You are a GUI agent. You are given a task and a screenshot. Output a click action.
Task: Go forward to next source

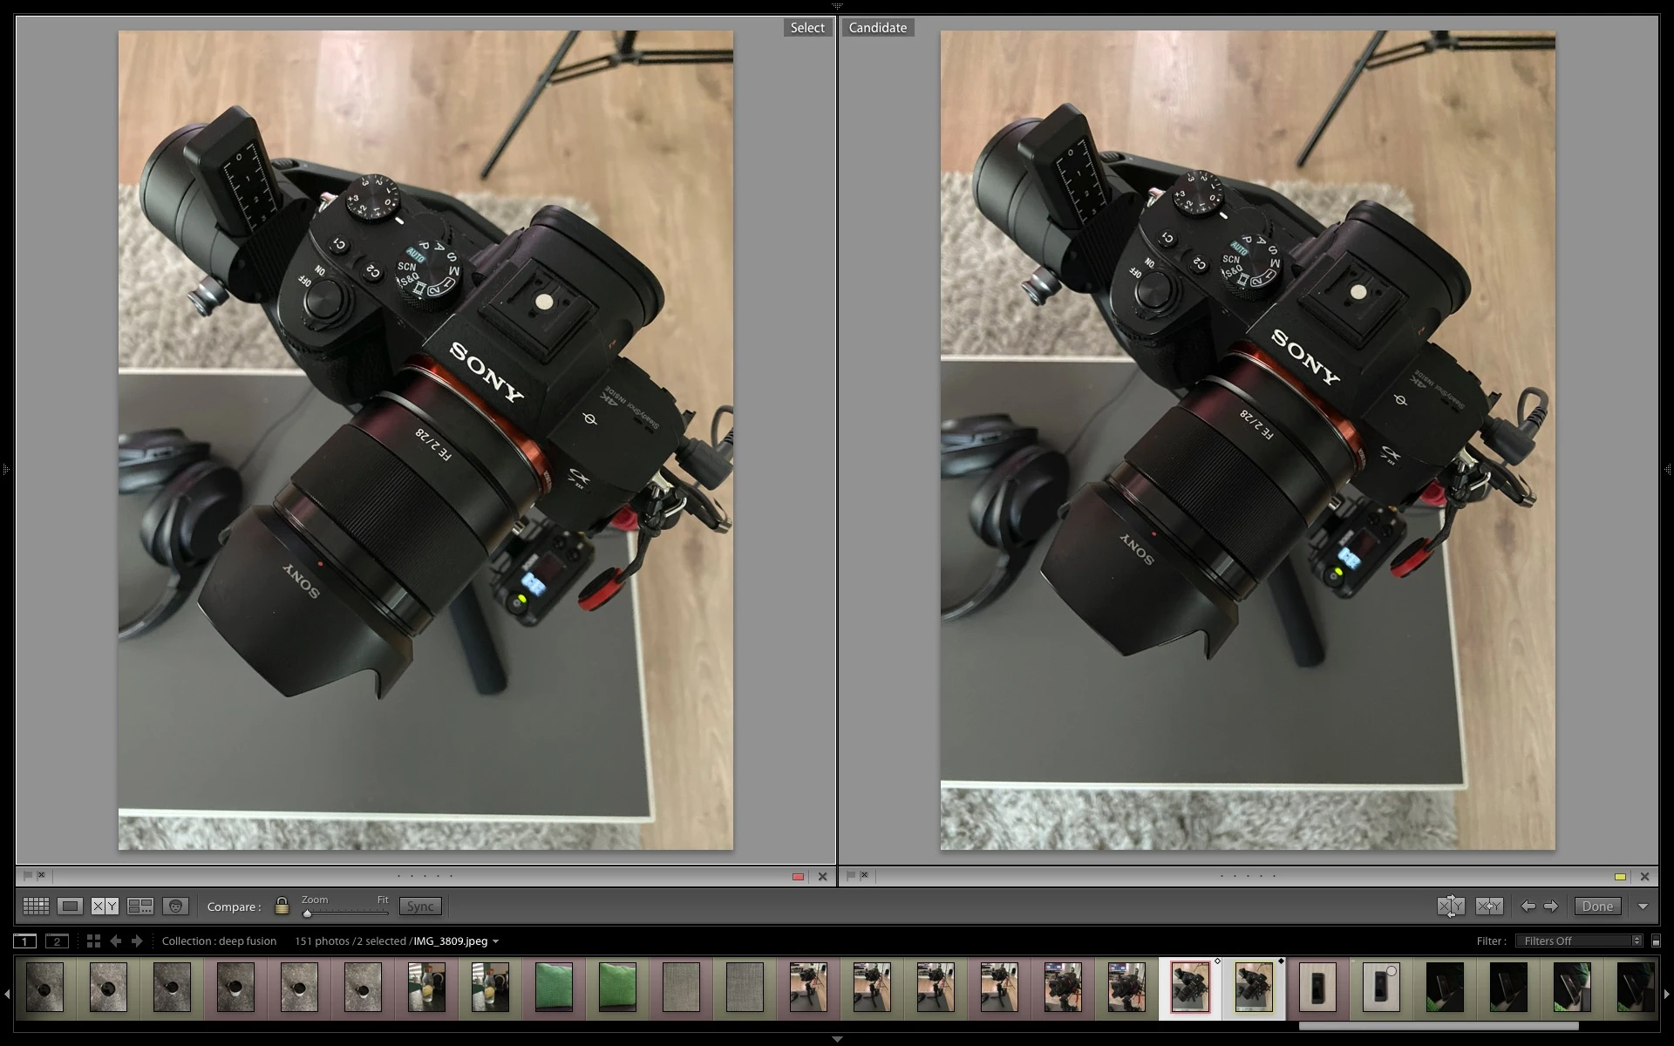pos(137,941)
